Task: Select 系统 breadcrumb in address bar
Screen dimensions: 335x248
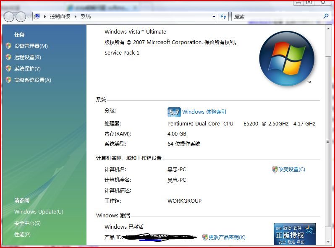Action: pos(86,16)
